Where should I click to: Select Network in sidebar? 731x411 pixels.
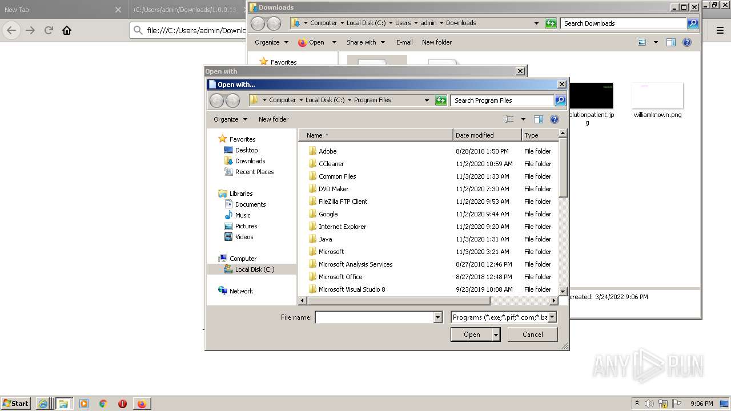pos(241,291)
